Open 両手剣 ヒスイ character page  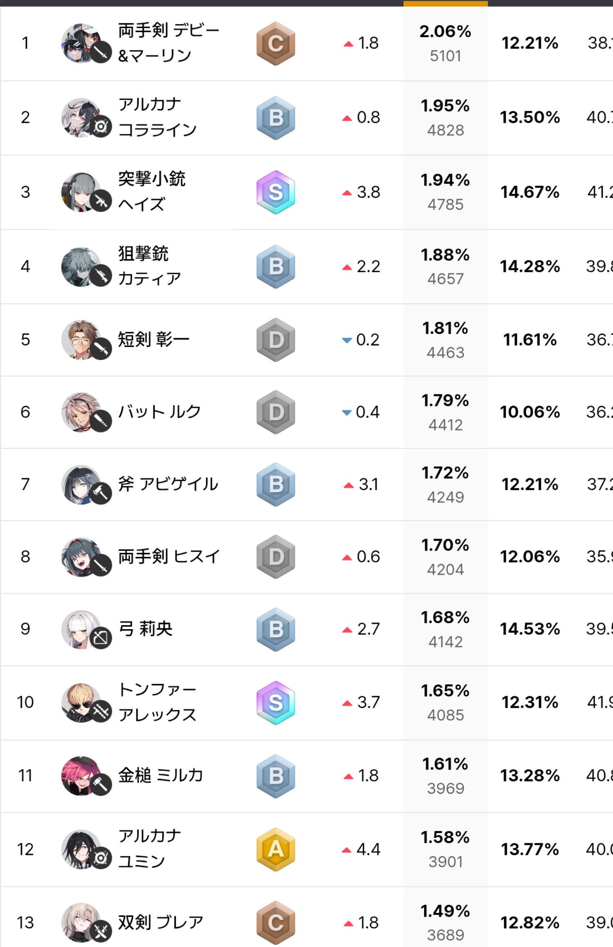click(168, 556)
